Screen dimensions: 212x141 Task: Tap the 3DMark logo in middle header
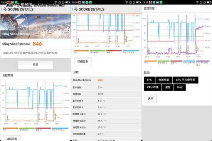click(x=76, y=9)
